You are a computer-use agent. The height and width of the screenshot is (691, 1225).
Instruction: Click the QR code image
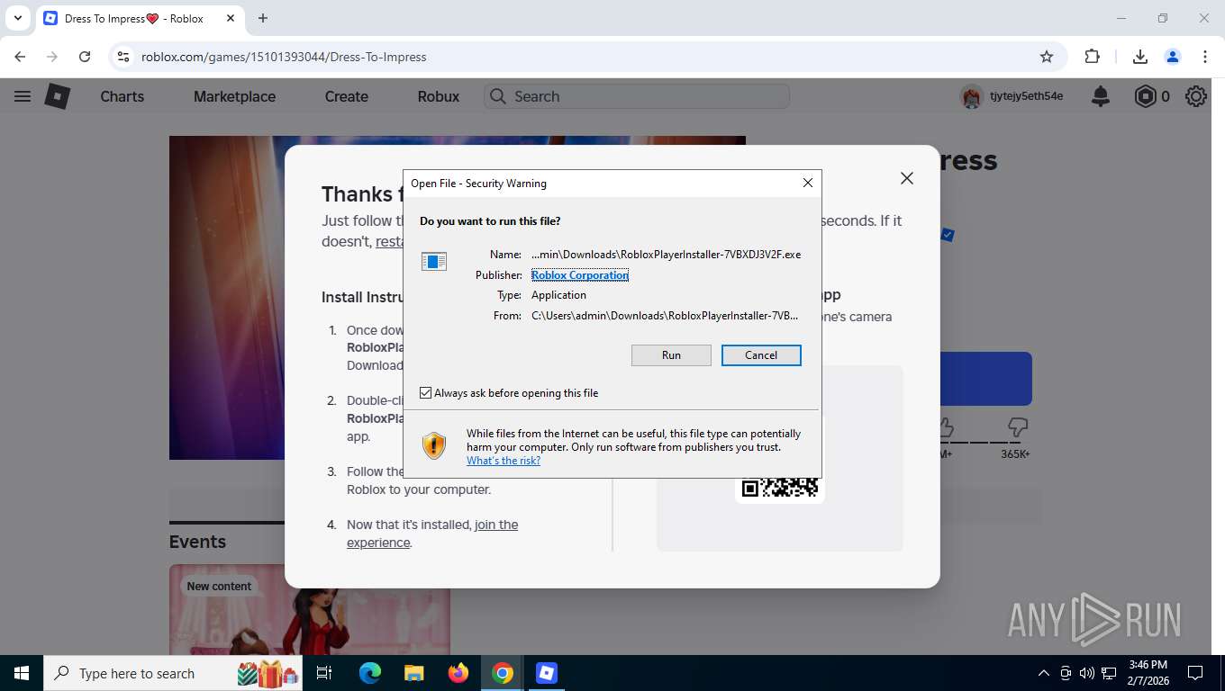[x=780, y=488]
